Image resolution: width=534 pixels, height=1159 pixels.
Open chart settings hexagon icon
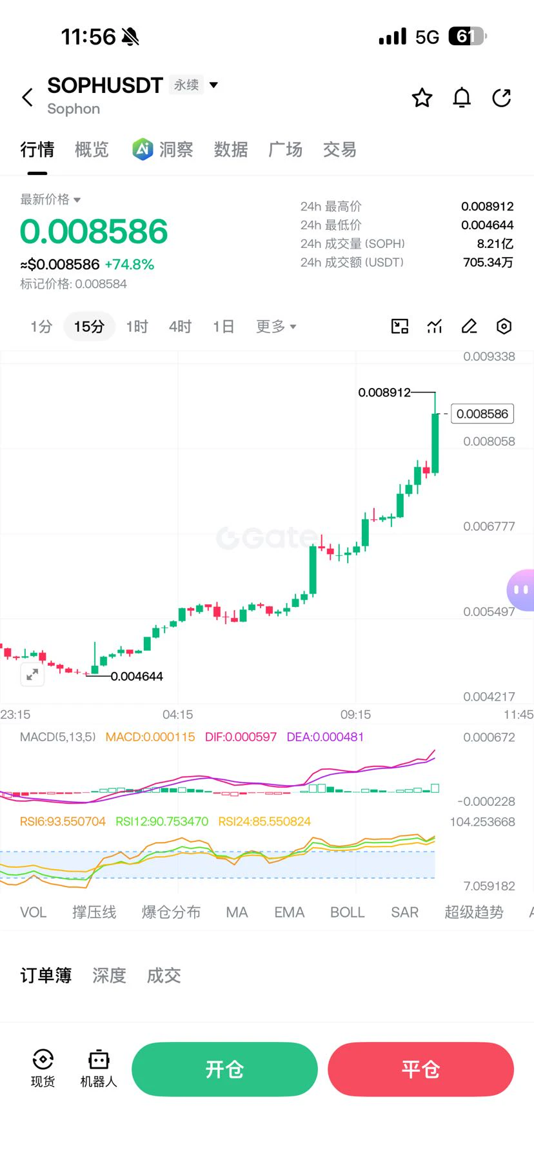[x=504, y=326]
